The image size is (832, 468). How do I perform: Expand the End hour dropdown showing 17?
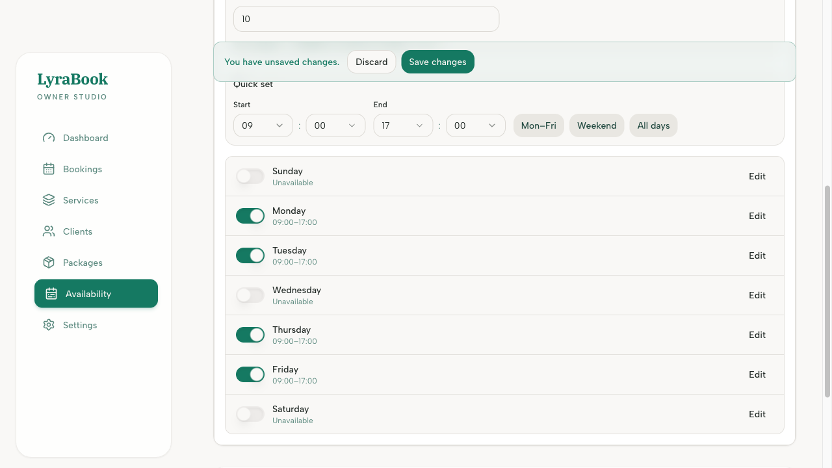403,125
